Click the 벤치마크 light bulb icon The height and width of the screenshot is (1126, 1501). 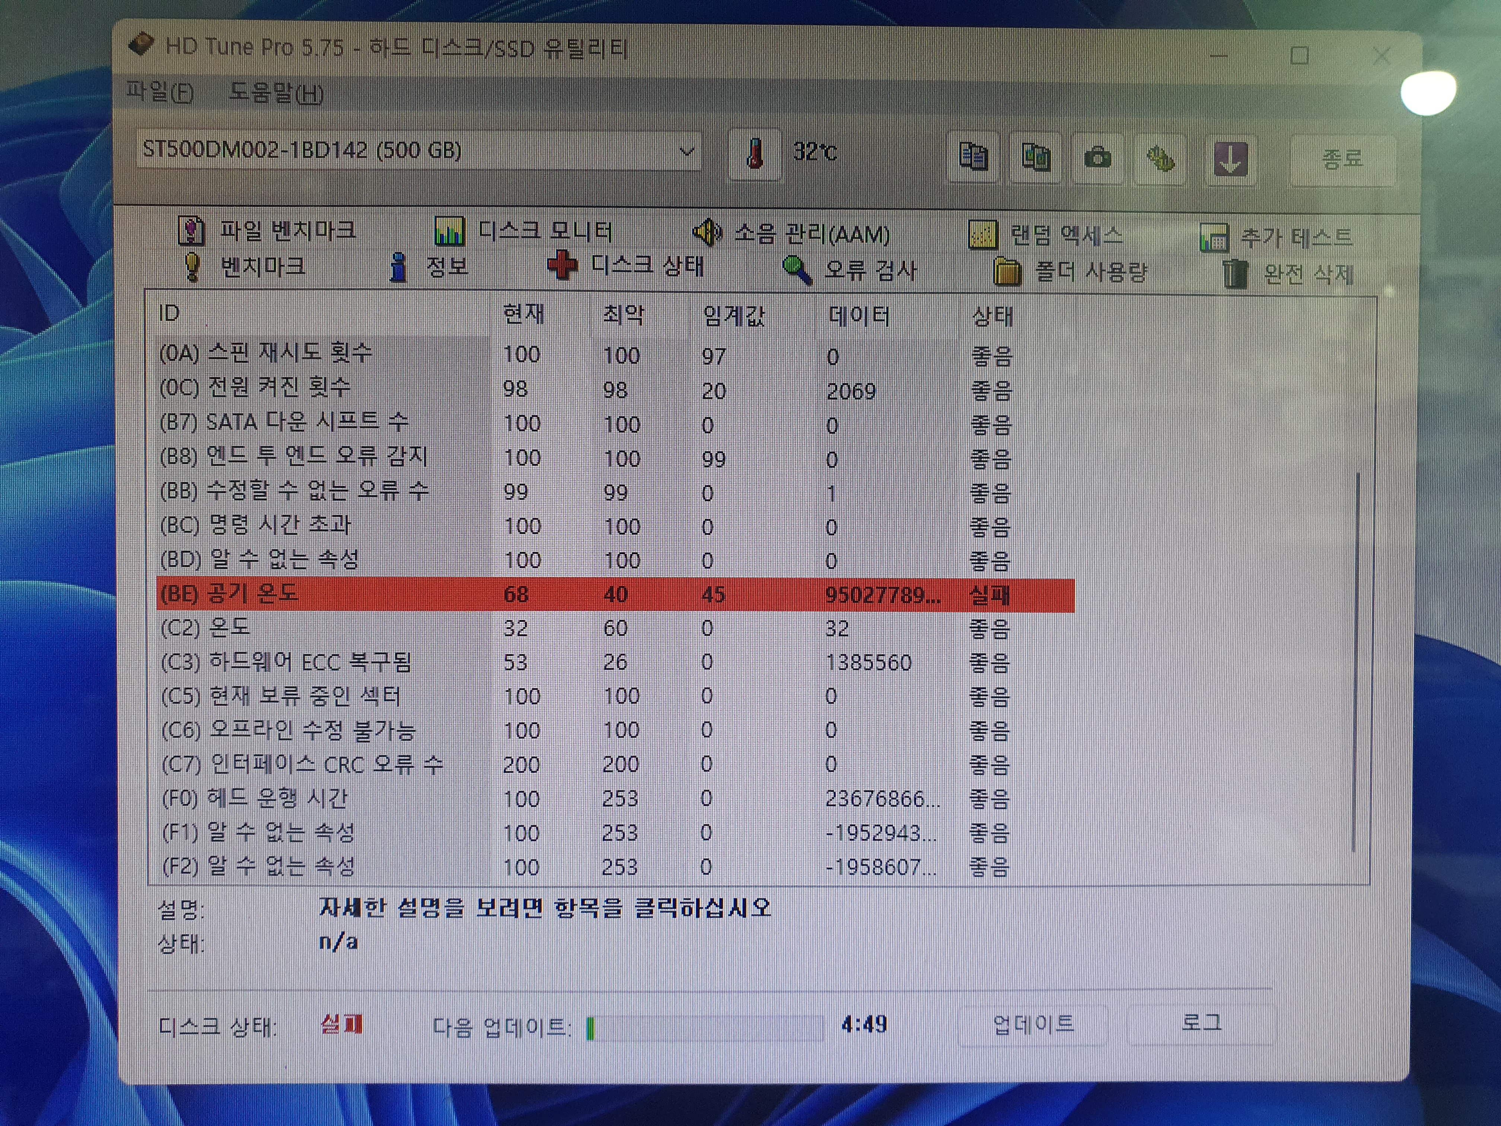192,266
